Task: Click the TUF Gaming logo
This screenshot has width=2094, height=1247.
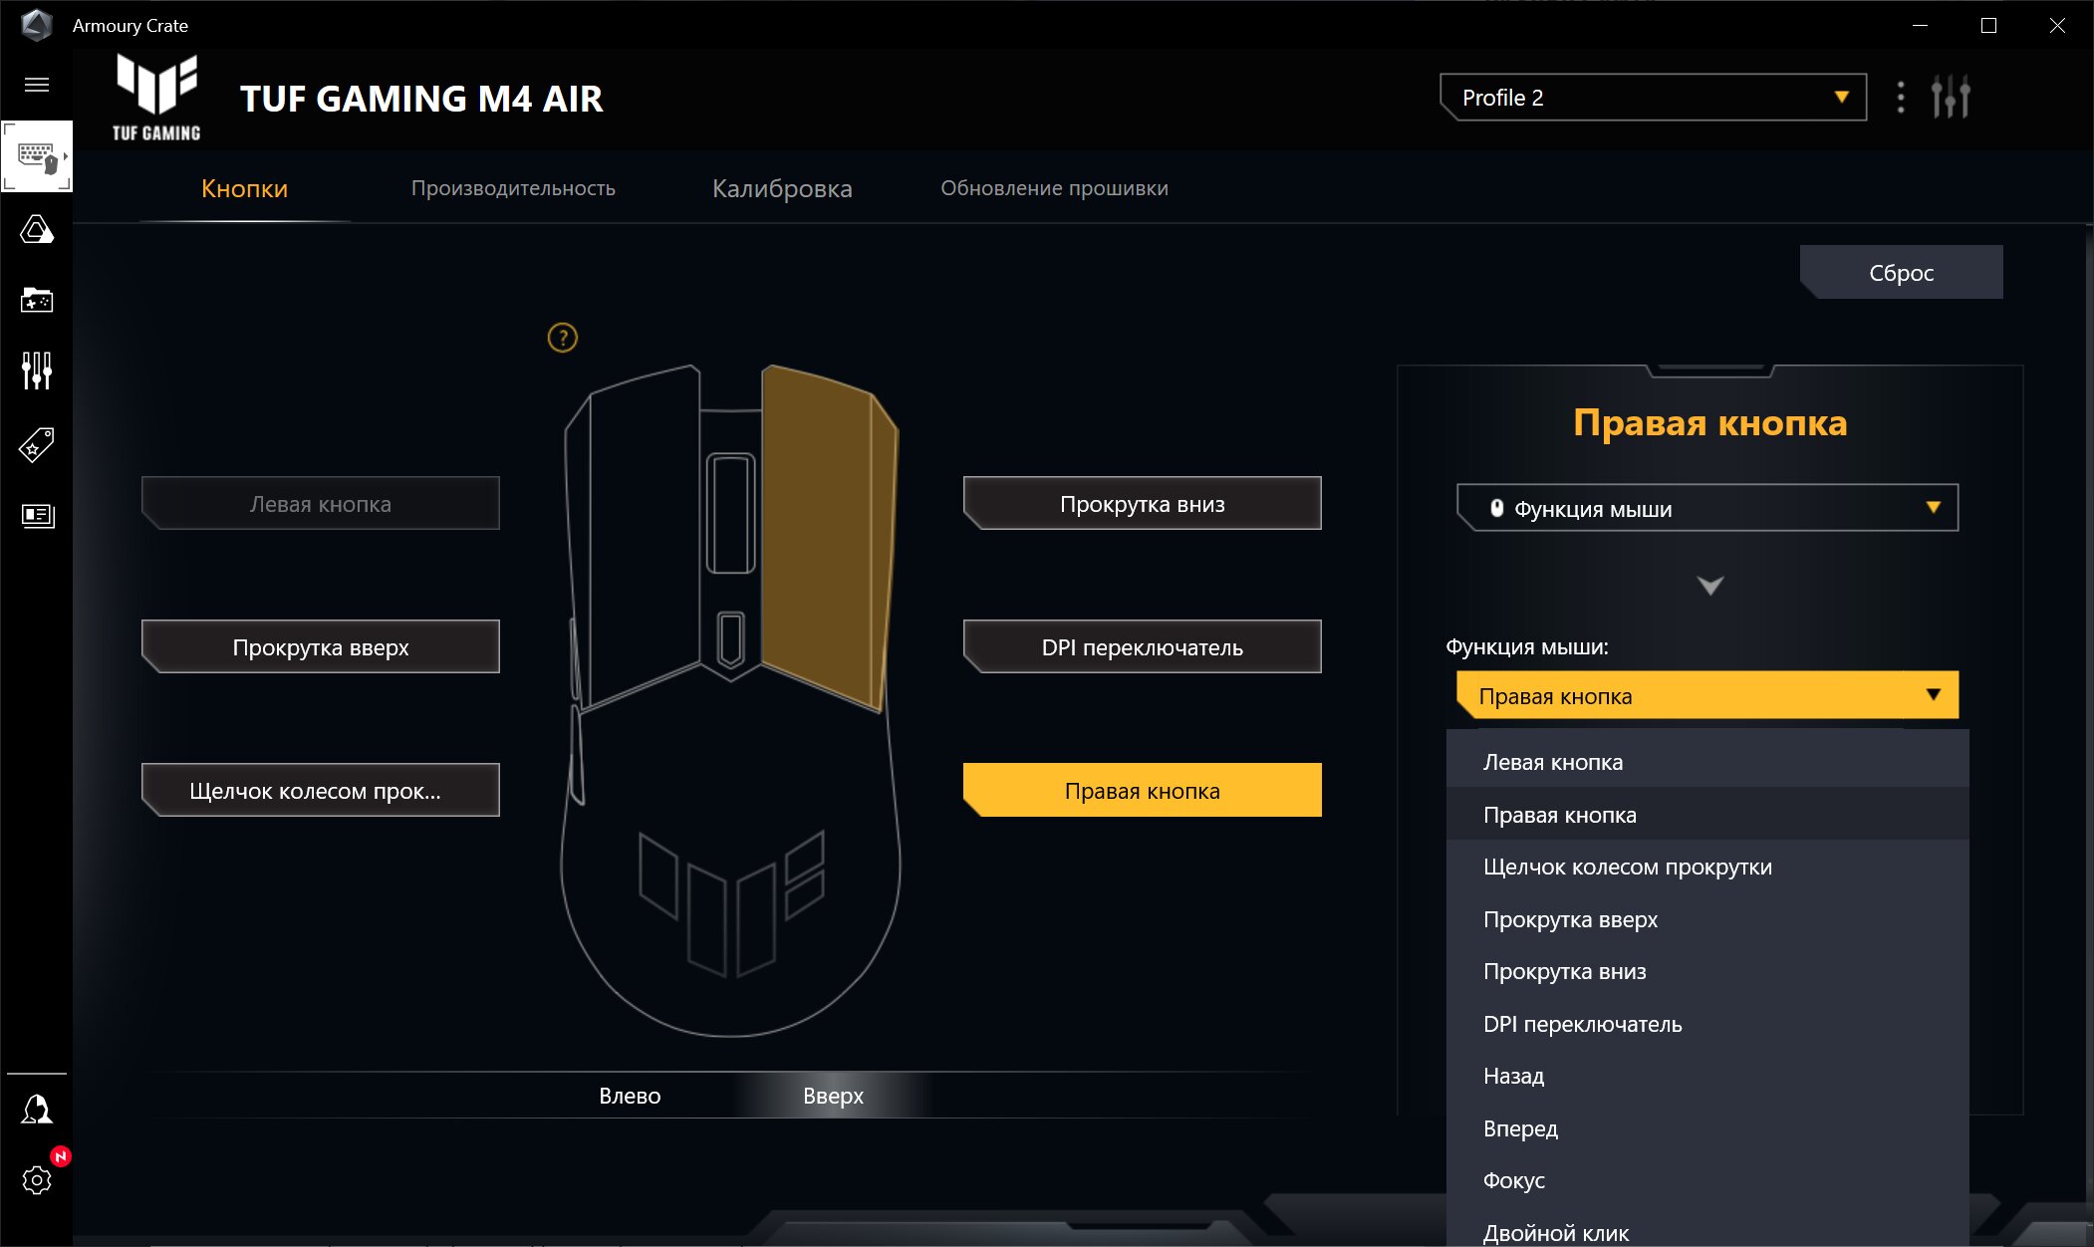Action: point(156,98)
